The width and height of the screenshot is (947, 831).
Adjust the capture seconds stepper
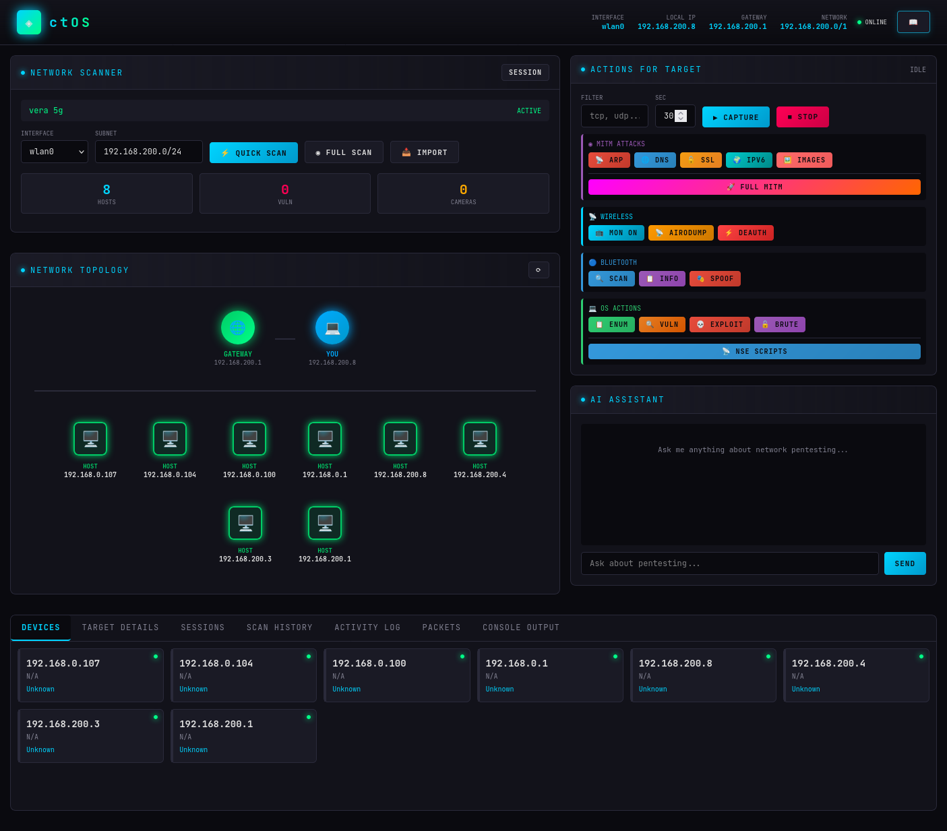tap(681, 116)
